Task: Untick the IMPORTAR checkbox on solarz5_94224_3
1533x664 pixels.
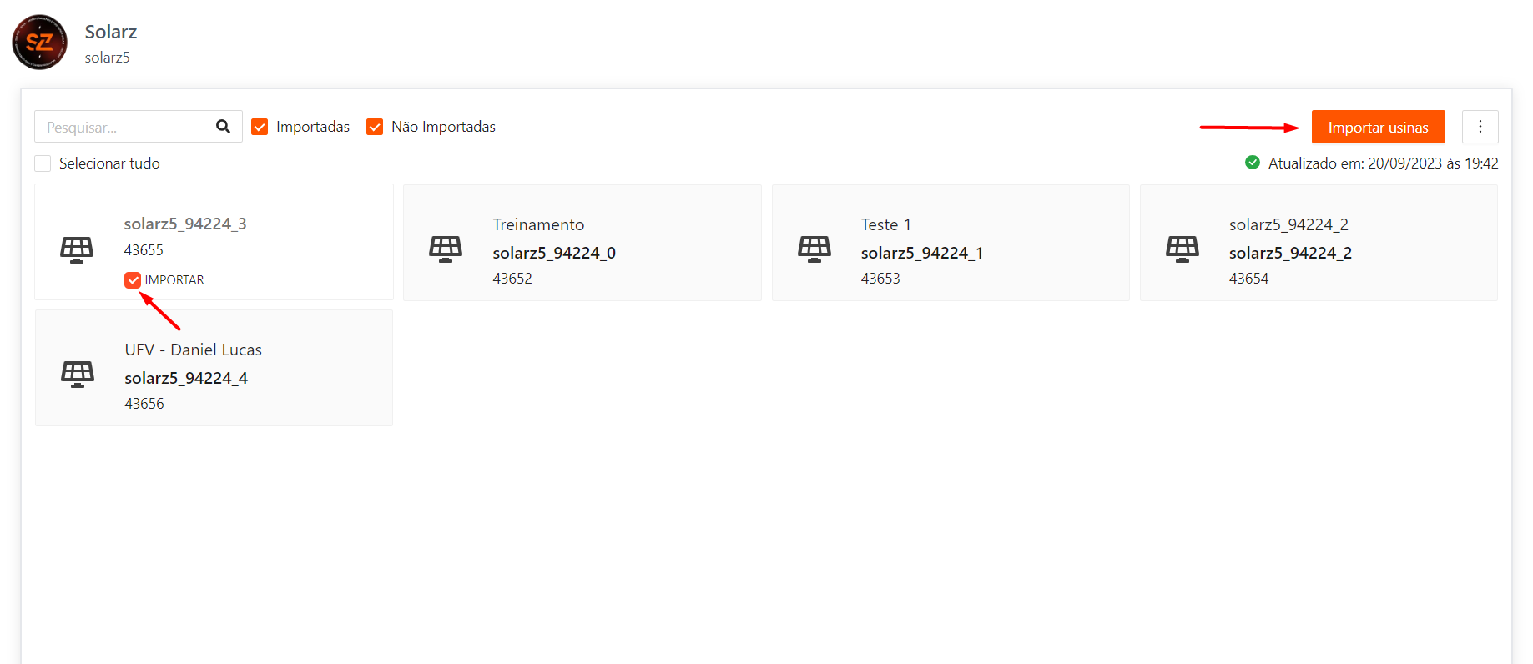Action: pos(133,280)
